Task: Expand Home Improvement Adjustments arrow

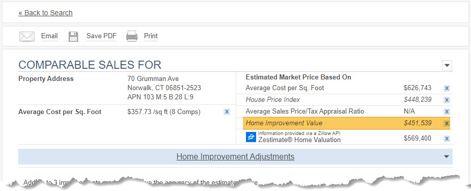Action: coord(447,156)
